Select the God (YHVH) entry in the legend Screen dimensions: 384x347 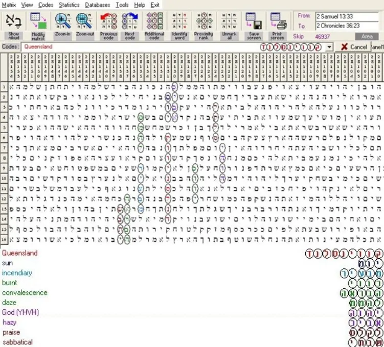coord(20,312)
